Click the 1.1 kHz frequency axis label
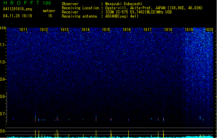The width and height of the screenshot is (217, 138). 3,45
